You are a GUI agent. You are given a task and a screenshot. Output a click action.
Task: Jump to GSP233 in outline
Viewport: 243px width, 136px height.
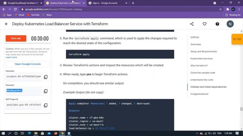click(x=195, y=37)
